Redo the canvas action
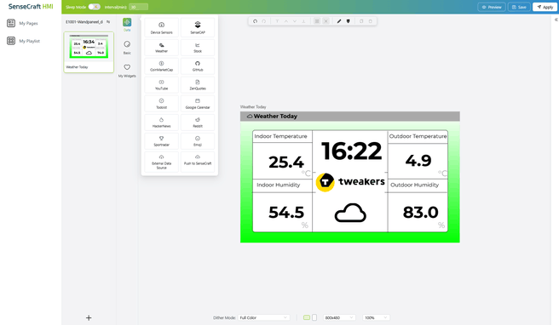Image resolution: width=559 pixels, height=325 pixels. [264, 21]
